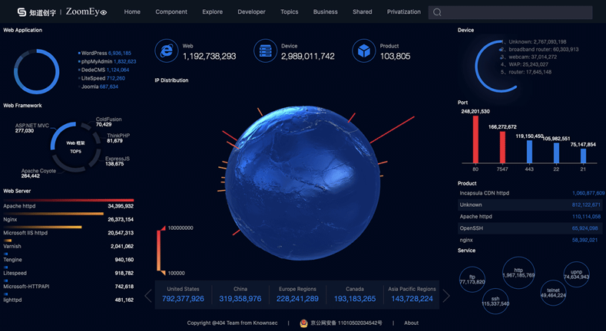
Task: Select the Canada region count
Action: click(354, 299)
